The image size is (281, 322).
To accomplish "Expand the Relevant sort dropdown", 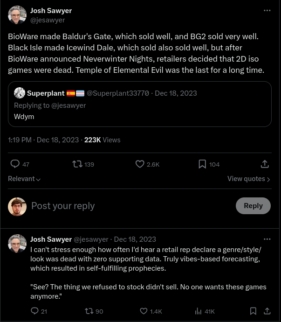I will [24, 179].
